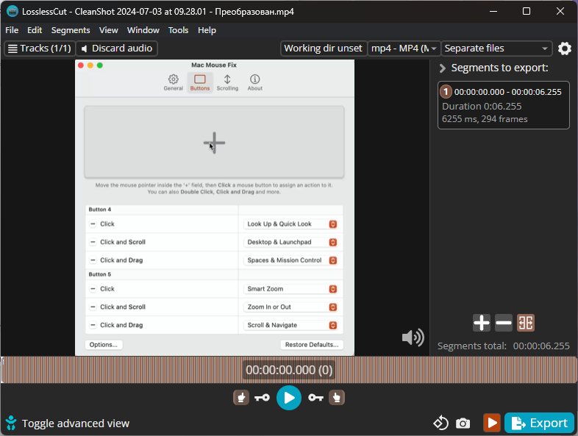Set cut start to current position

tap(241, 398)
